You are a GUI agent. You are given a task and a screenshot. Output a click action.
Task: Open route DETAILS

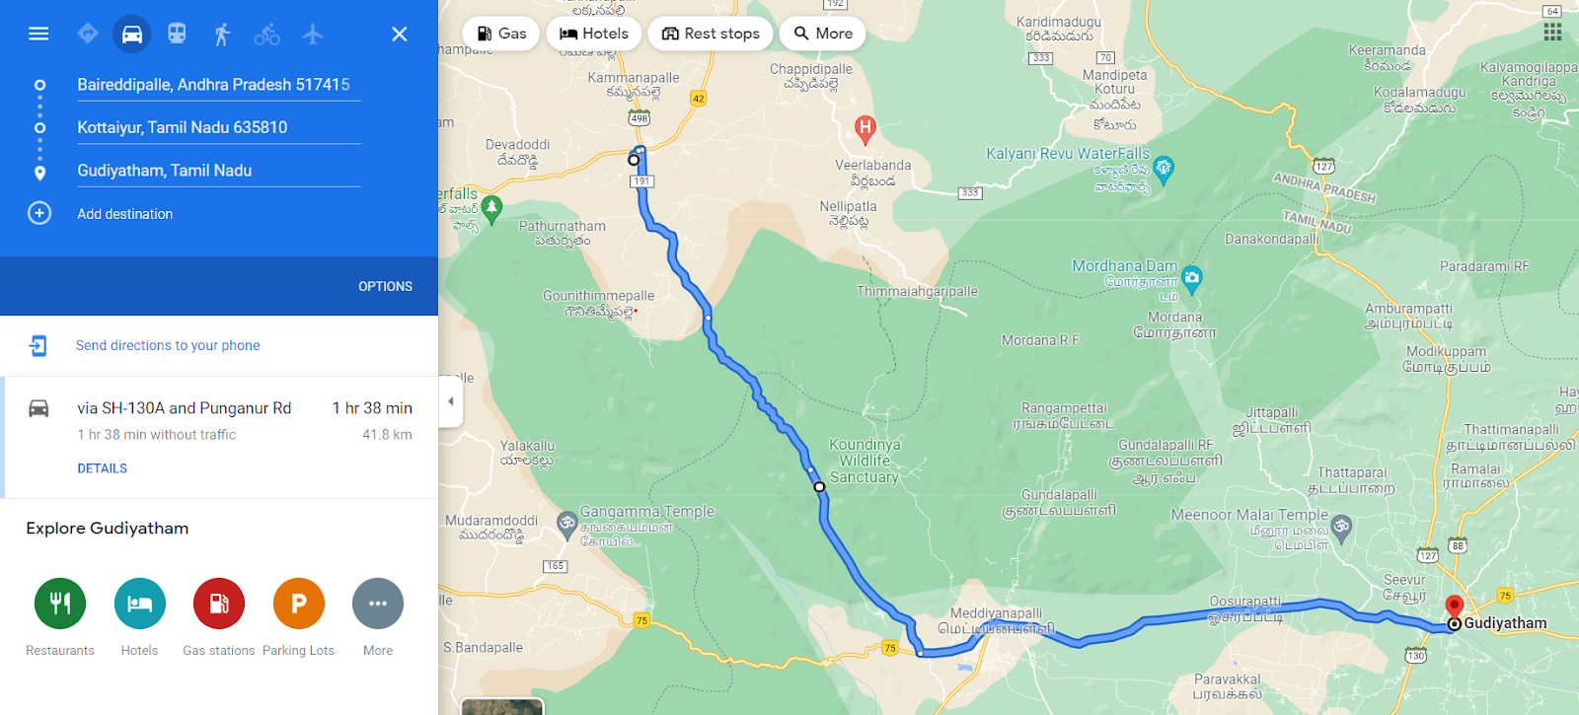pos(103,468)
